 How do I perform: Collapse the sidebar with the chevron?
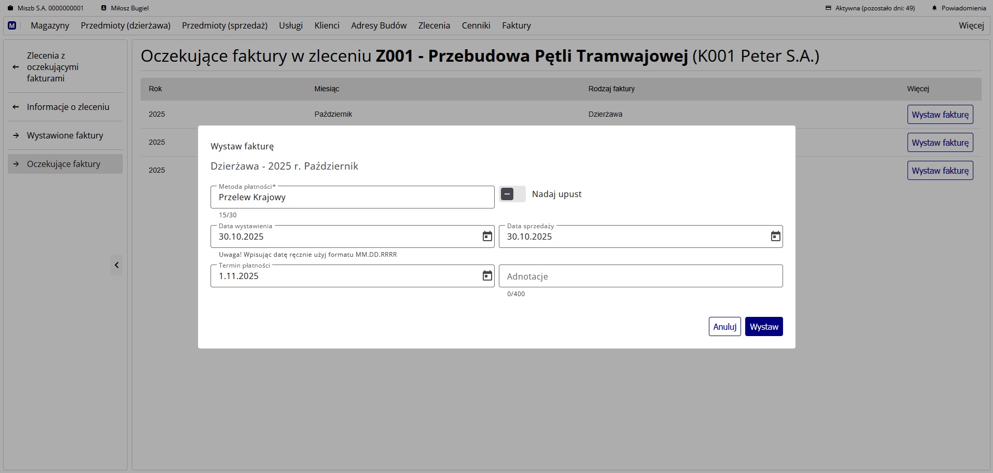click(x=116, y=265)
